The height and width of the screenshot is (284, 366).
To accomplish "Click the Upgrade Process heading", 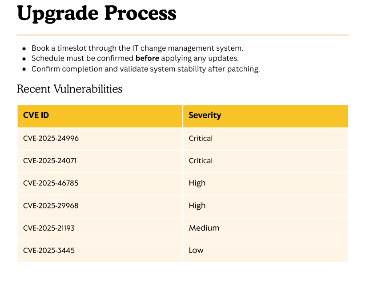I will click(97, 13).
